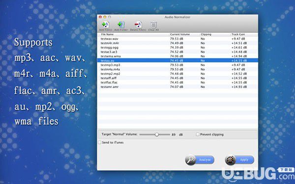This screenshot has height=184, width=295.
Task: Click the +14.52 dB track gain value
Action: 239,74
